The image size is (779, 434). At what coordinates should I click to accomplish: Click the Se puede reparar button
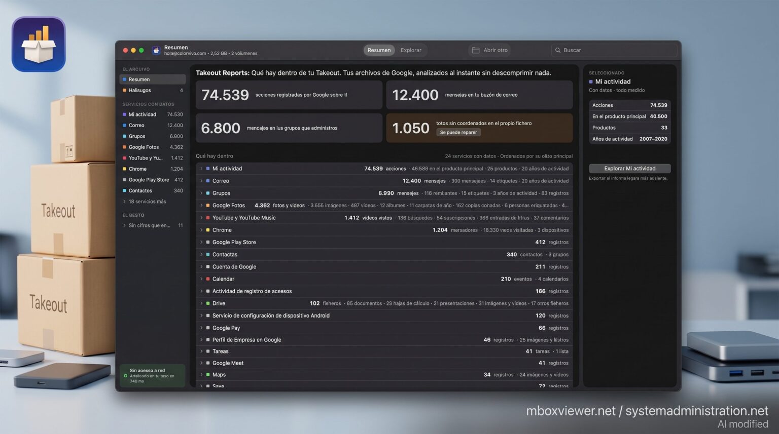458,132
